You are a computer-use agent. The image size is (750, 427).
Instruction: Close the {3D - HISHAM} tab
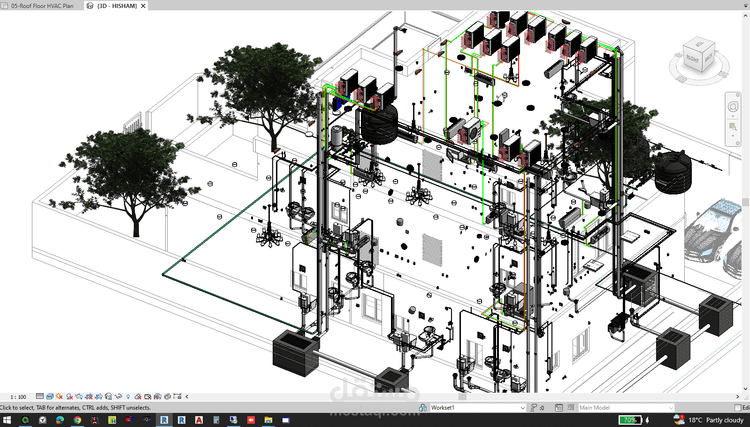coord(143,6)
